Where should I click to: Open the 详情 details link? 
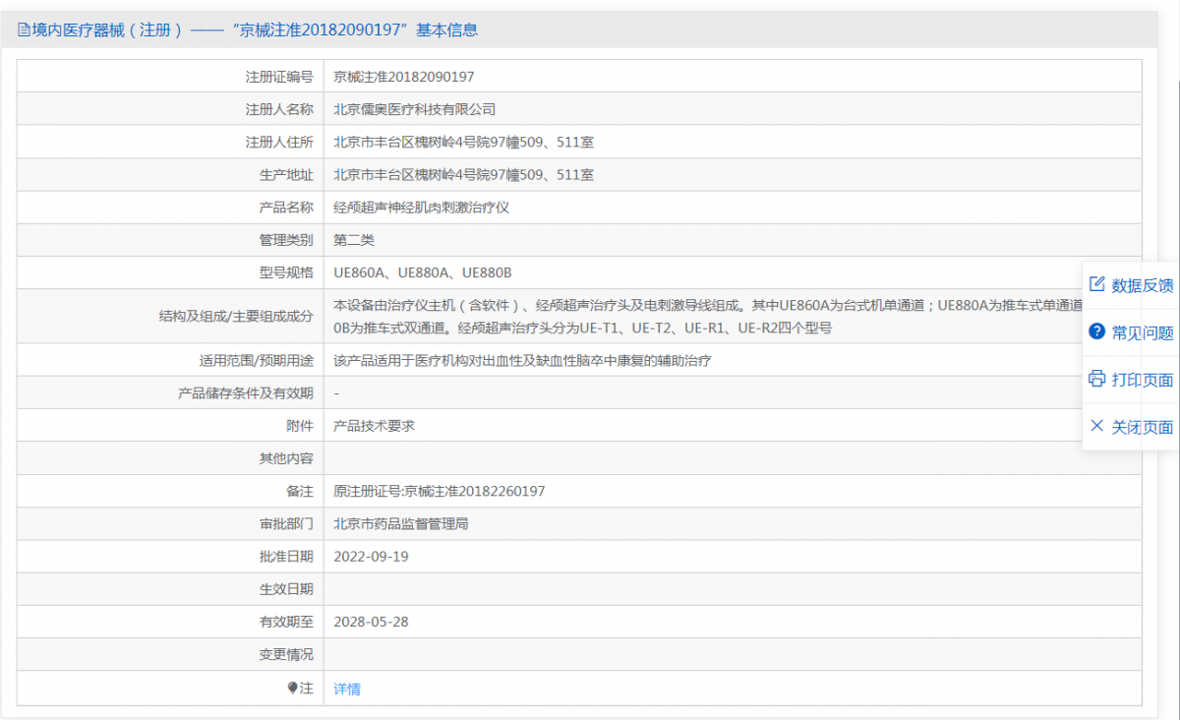pyautogui.click(x=346, y=689)
